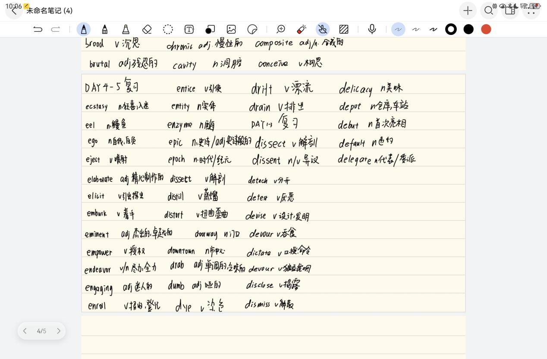
Task: Select the solid black color swatch
Action: click(468, 29)
